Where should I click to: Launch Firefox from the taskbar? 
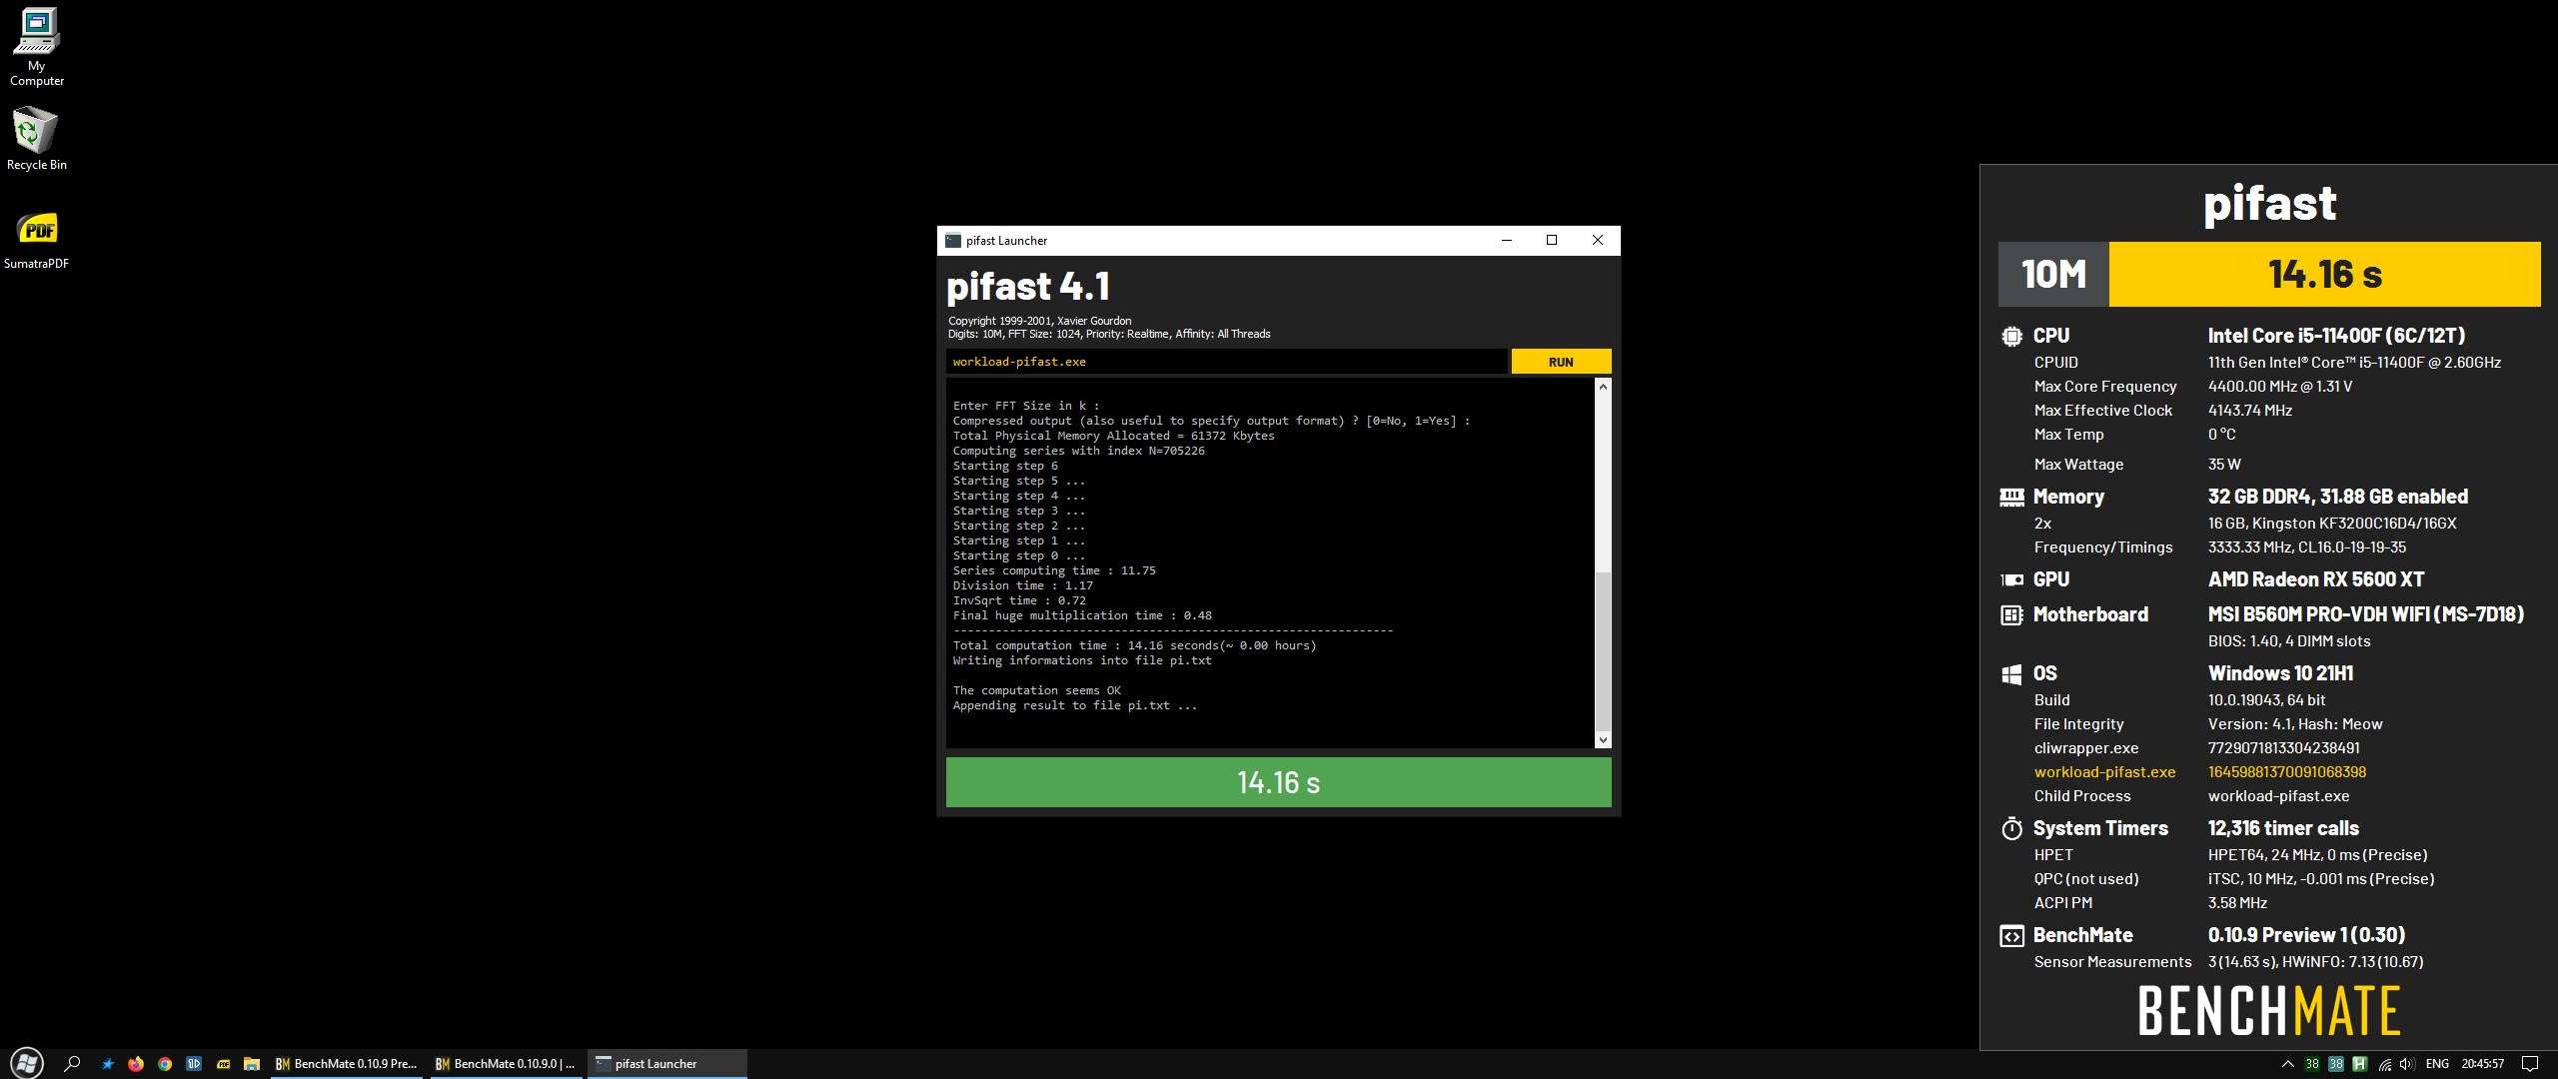tap(136, 1064)
